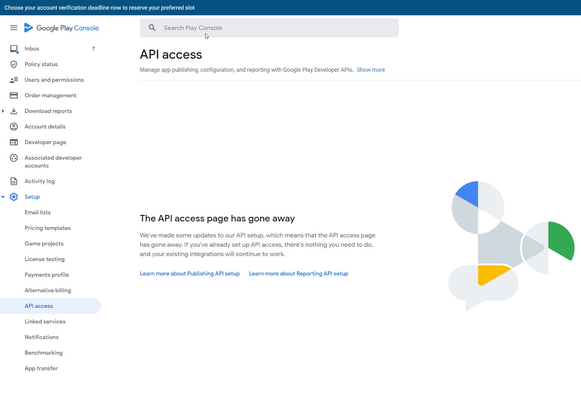Go to Policy status
The width and height of the screenshot is (581, 393).
pos(41,64)
